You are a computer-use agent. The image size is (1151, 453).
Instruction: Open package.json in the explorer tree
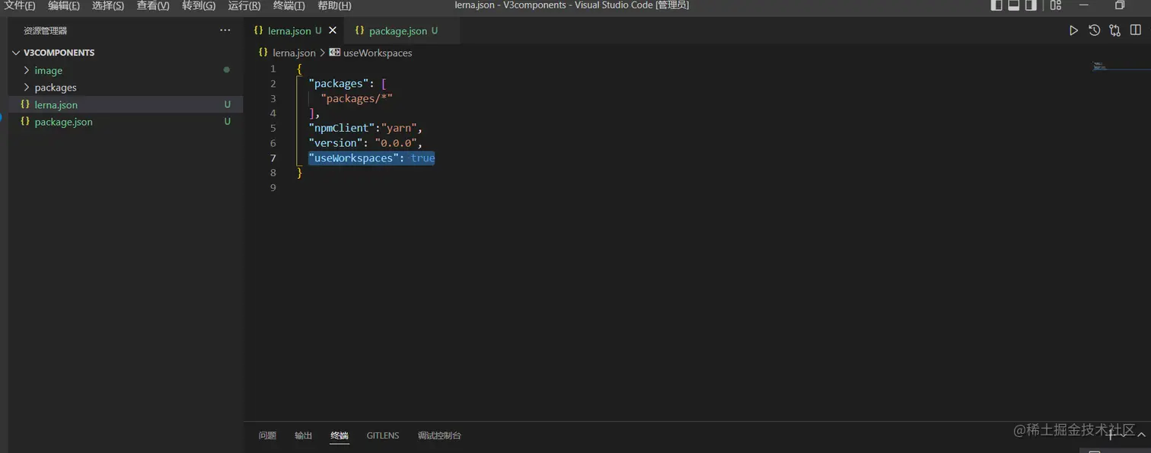point(126,122)
